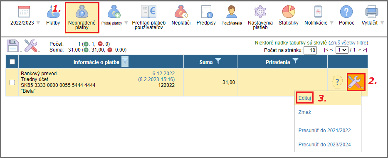Expand the 2022/2023 school year dropdown

pos(38,23)
